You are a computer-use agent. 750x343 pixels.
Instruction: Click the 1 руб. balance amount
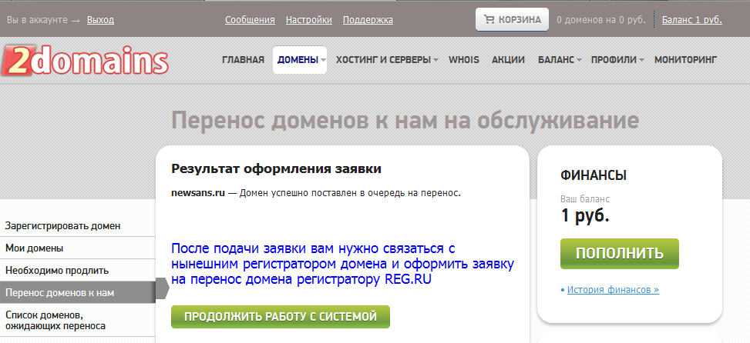[585, 215]
